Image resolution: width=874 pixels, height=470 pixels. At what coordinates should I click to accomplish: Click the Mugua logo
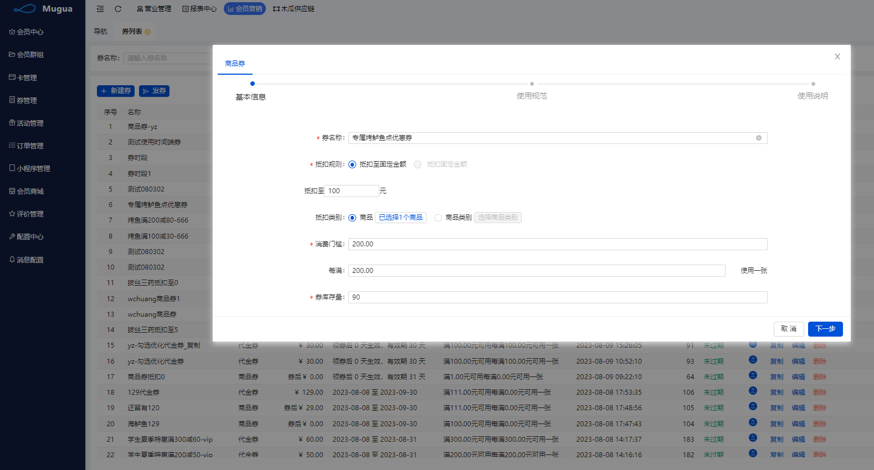coord(43,9)
